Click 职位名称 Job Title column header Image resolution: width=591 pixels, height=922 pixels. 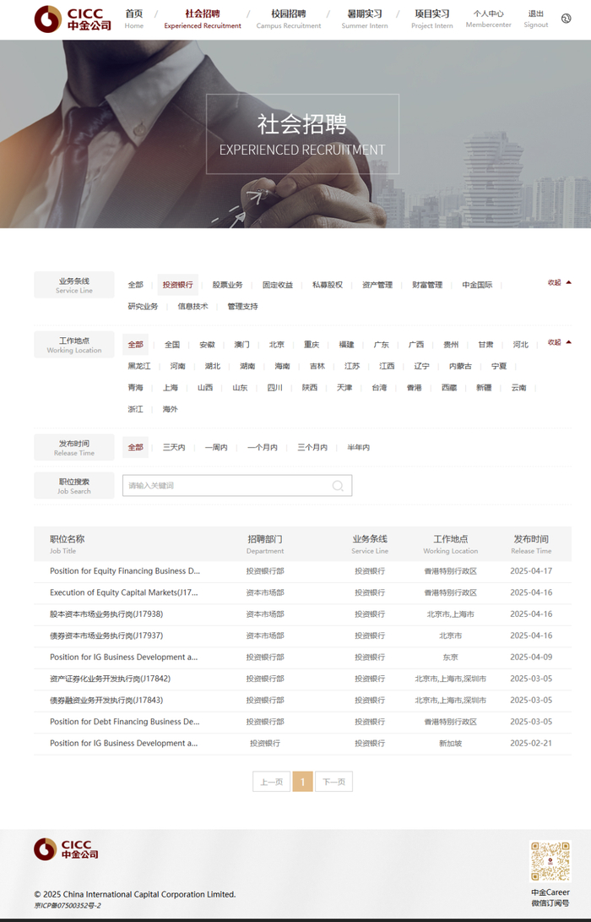tap(67, 544)
